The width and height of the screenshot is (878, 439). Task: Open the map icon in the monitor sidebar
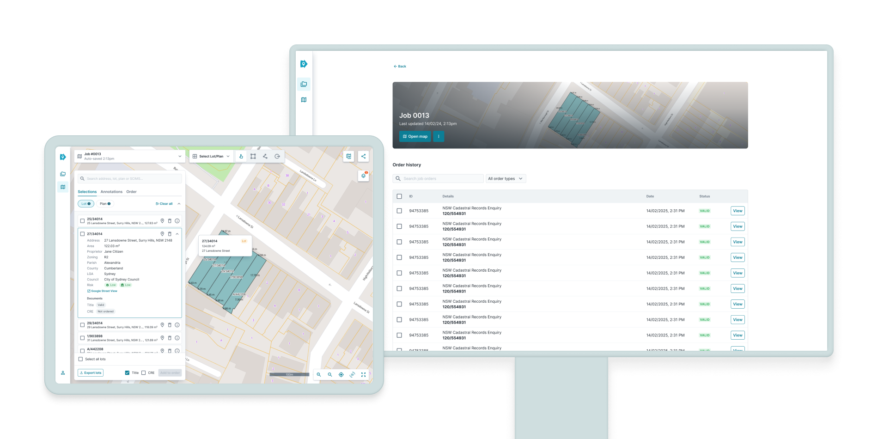pos(304,100)
